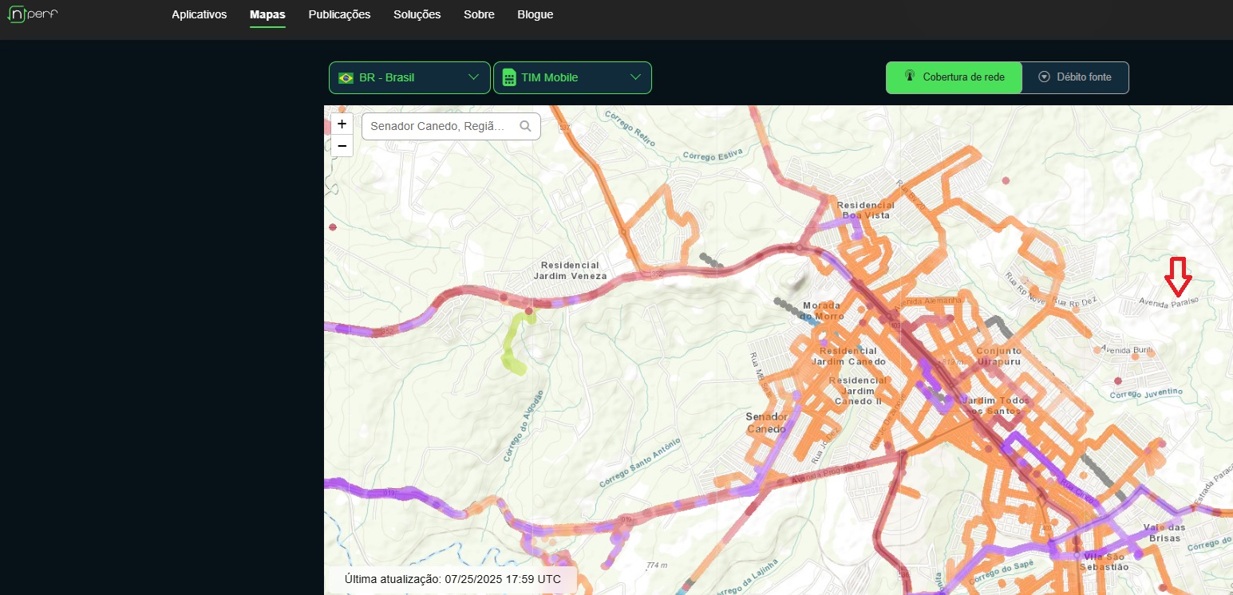Switch to the Débito fonte map mode
This screenshot has height=595, width=1233.
point(1075,77)
